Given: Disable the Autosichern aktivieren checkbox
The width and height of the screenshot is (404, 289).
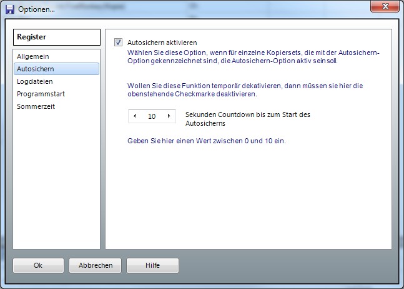Looking at the screenshot, I should click(118, 42).
